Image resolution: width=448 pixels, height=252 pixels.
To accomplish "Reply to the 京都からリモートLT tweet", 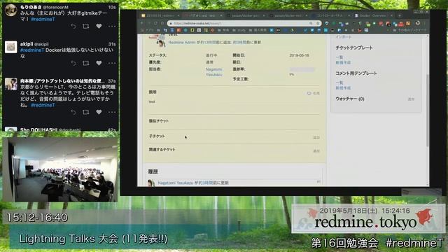I will click(73, 112).
